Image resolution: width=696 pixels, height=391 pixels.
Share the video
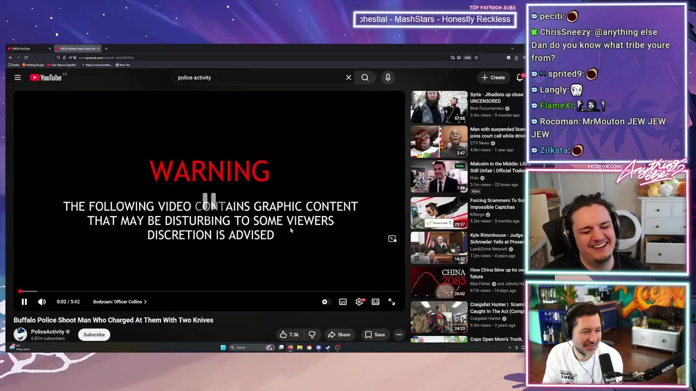tap(339, 335)
